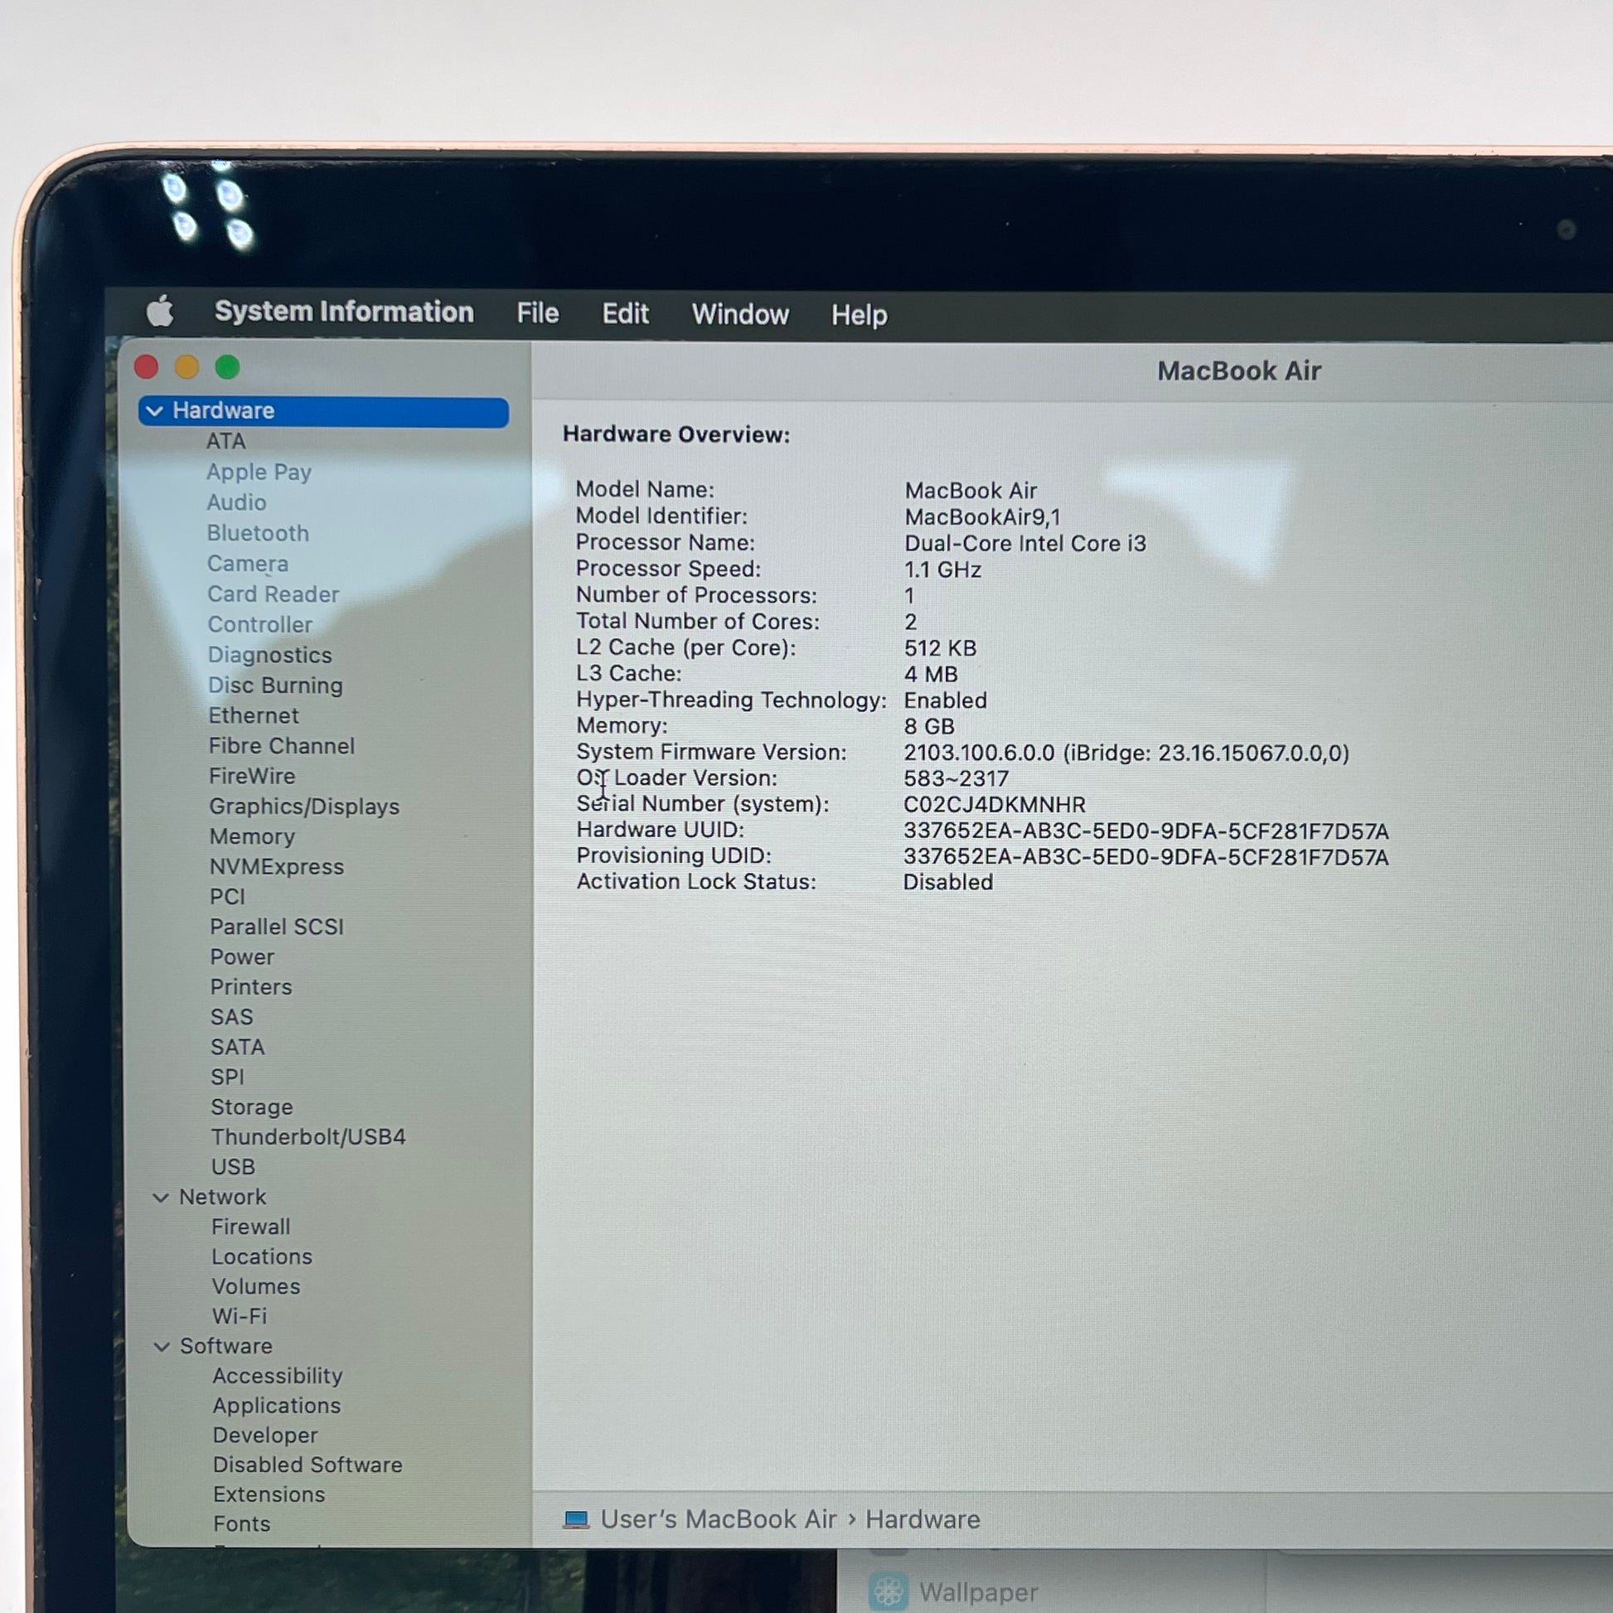Minimize the window with the yellow button
This screenshot has width=1613, height=1613.
click(x=187, y=366)
